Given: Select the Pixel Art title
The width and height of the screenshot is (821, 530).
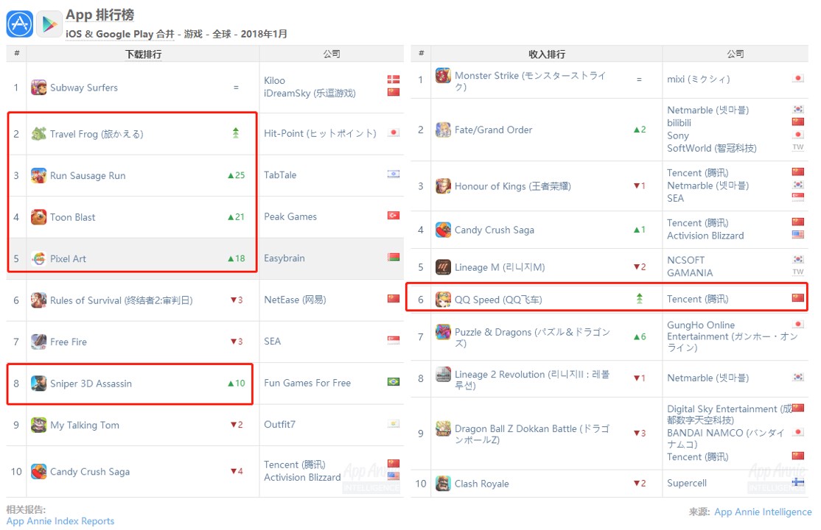Looking at the screenshot, I should coord(68,258).
